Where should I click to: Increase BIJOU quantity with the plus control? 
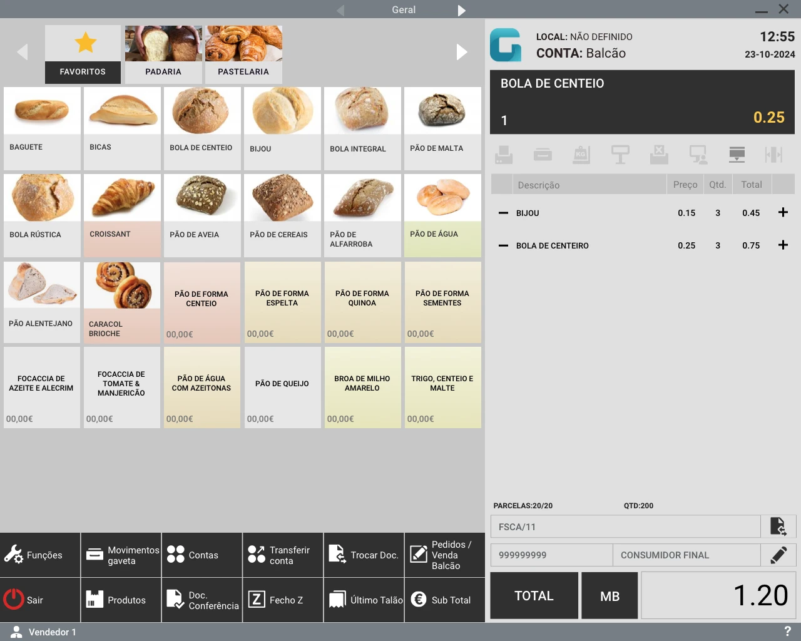pyautogui.click(x=783, y=213)
